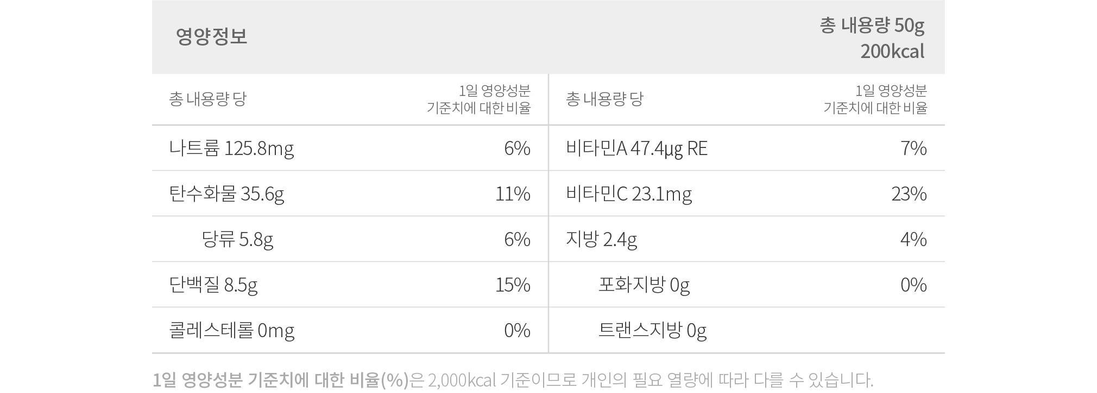Click the 7% value for 비타민A
Image resolution: width=1097 pixels, height=393 pixels.
pos(913,149)
